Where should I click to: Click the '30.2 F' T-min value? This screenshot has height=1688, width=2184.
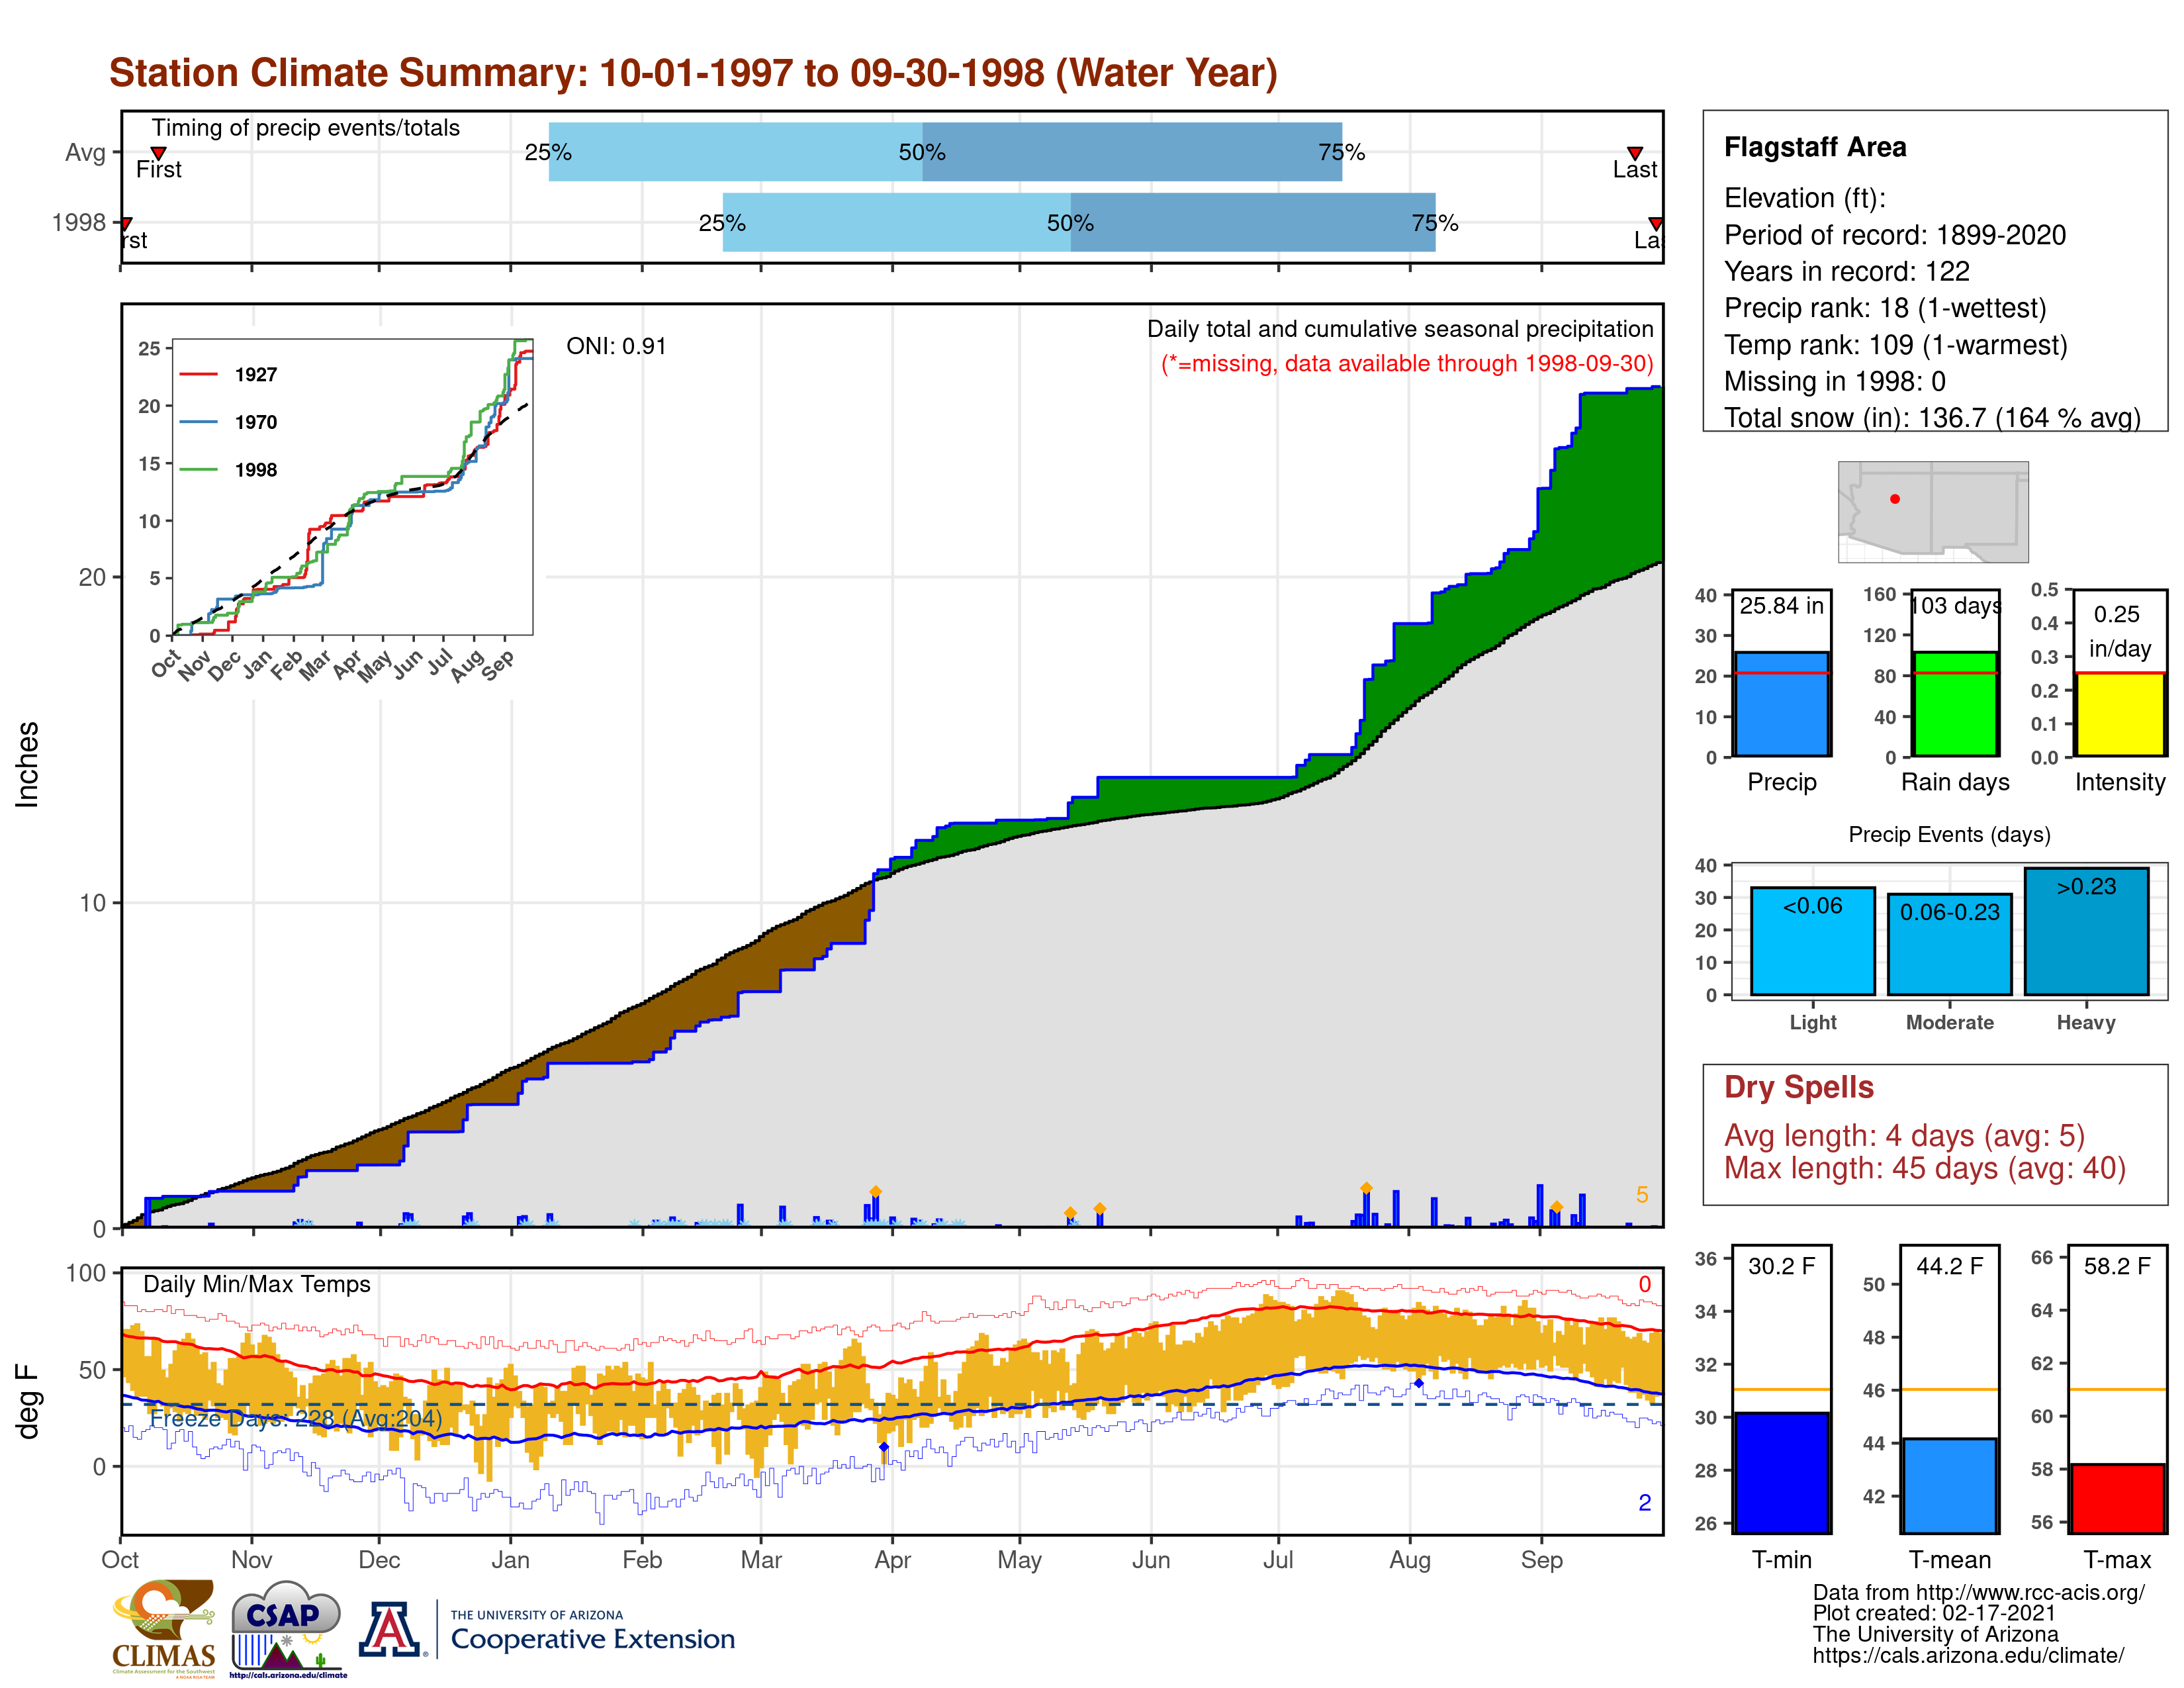[x=1781, y=1266]
